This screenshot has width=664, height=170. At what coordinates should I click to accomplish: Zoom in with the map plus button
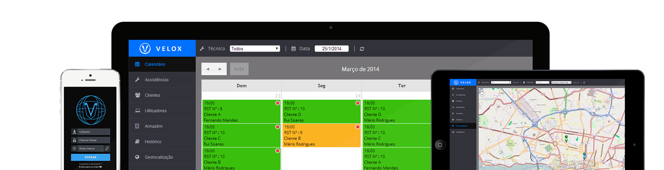(x=482, y=91)
